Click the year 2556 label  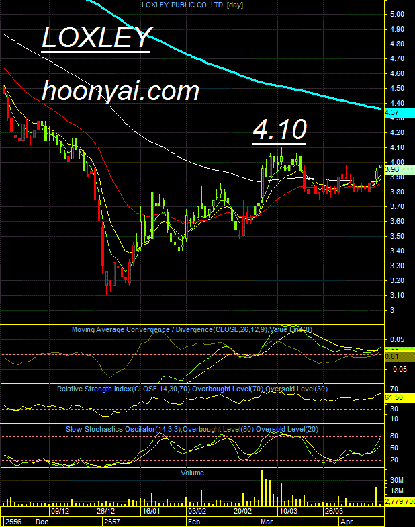tap(13, 522)
